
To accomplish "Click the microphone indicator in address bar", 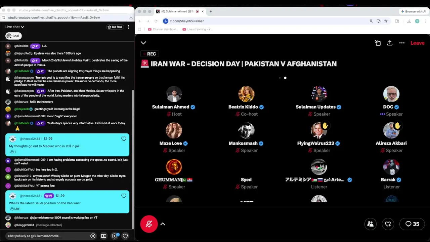I will (x=165, y=21).
